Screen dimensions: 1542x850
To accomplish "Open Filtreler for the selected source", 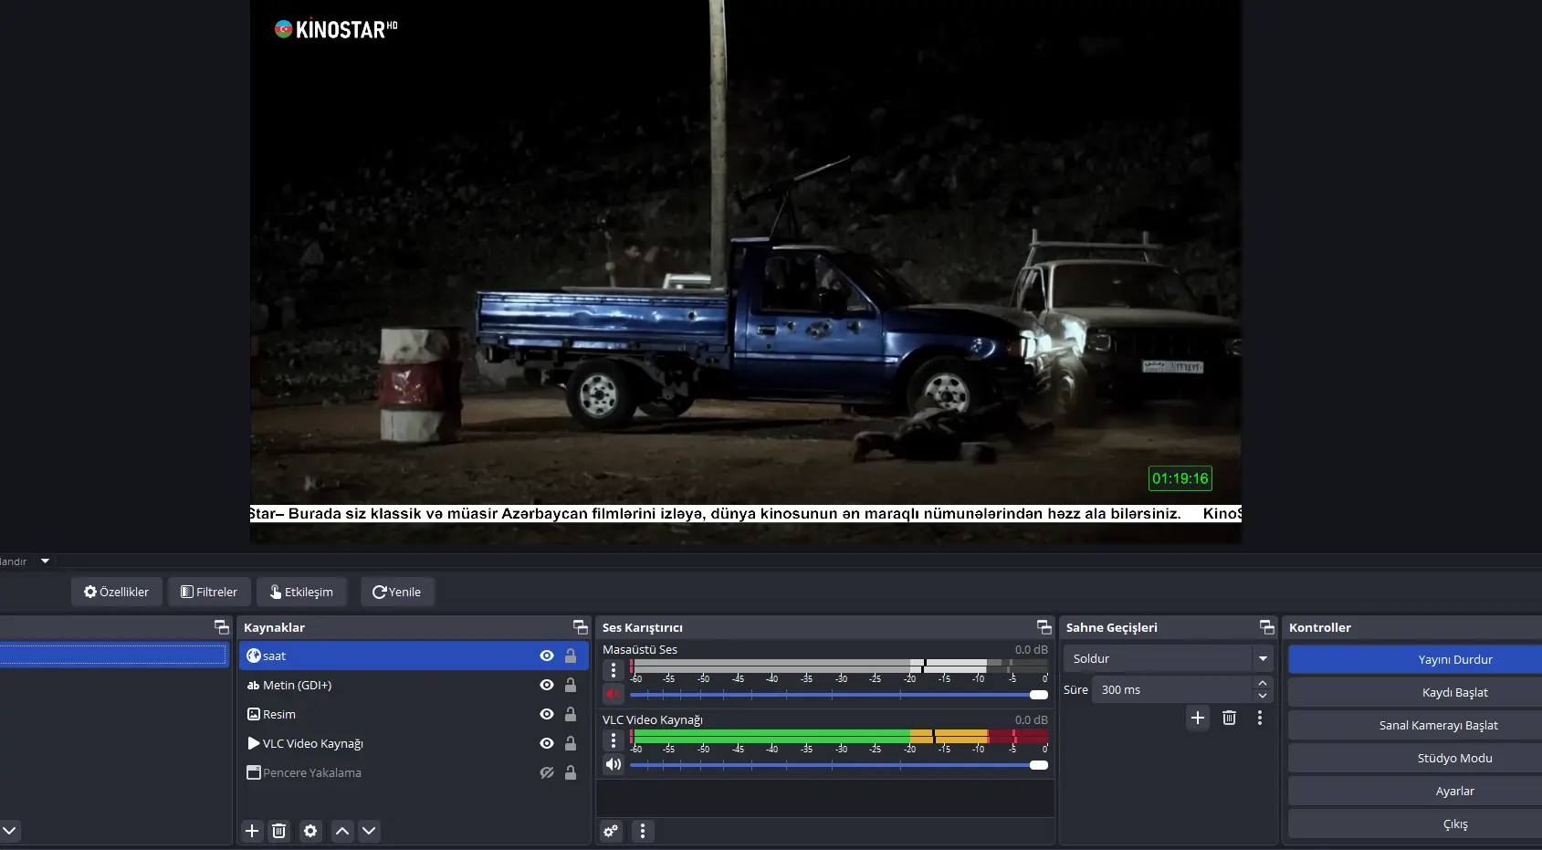I will [x=209, y=592].
